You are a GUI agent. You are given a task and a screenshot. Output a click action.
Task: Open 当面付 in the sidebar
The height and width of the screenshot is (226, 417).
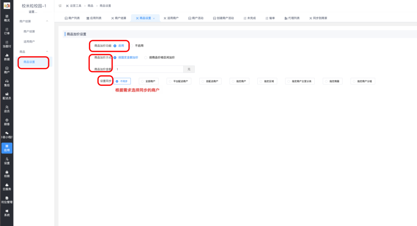pyautogui.click(x=7, y=44)
